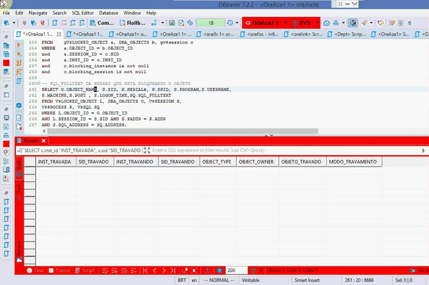Open the File menu
Viewport: 429px width, 285px height.
(x=6, y=13)
